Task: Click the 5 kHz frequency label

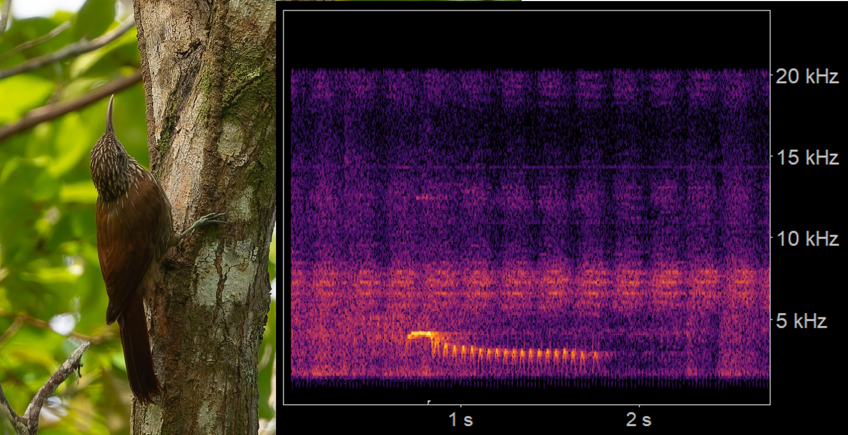Action: click(802, 321)
